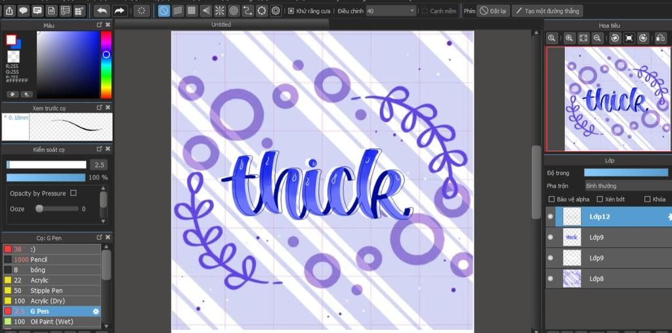672x333 pixels.
Task: Fit canvas to window in navigator
Action: pyautogui.click(x=583, y=38)
